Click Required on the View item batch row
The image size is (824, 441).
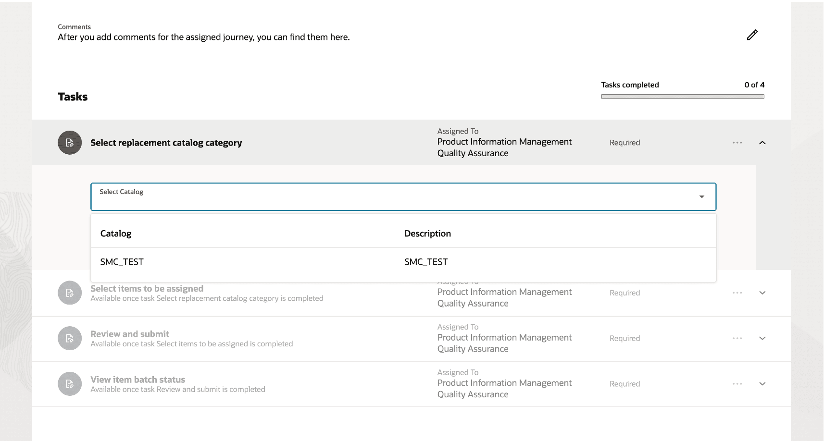click(625, 384)
